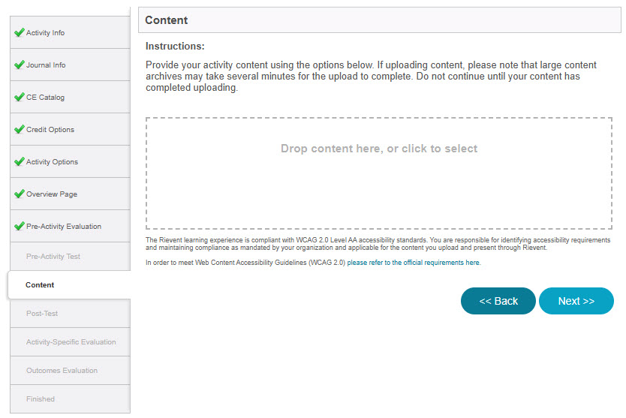Click the green checkmark beside Journal Info
This screenshot has width=626, height=418.
tap(20, 65)
